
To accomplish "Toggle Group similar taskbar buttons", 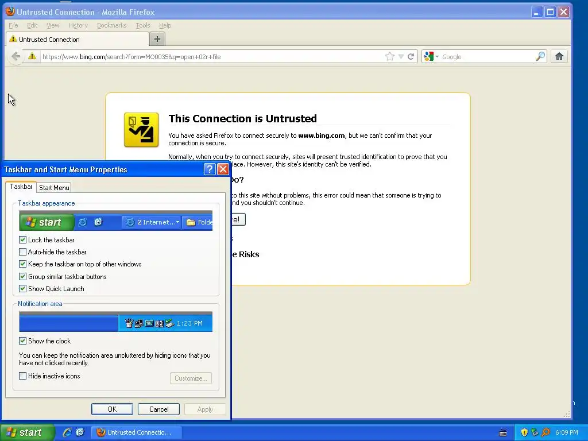I will click(x=22, y=276).
